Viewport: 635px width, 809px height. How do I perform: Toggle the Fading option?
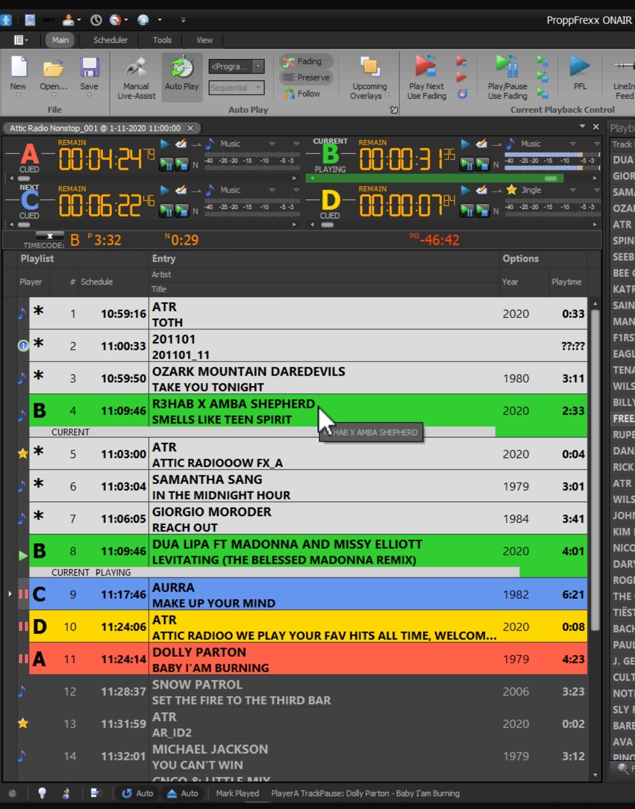305,62
